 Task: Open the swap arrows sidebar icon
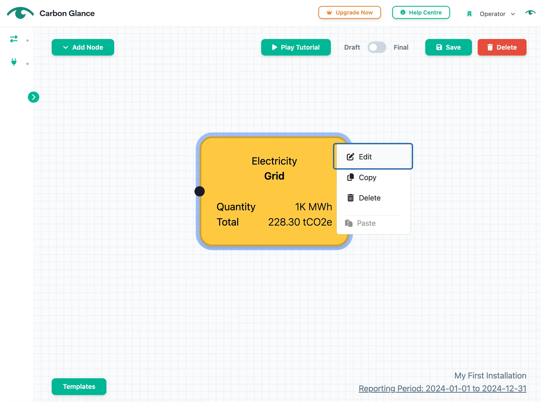click(x=14, y=39)
